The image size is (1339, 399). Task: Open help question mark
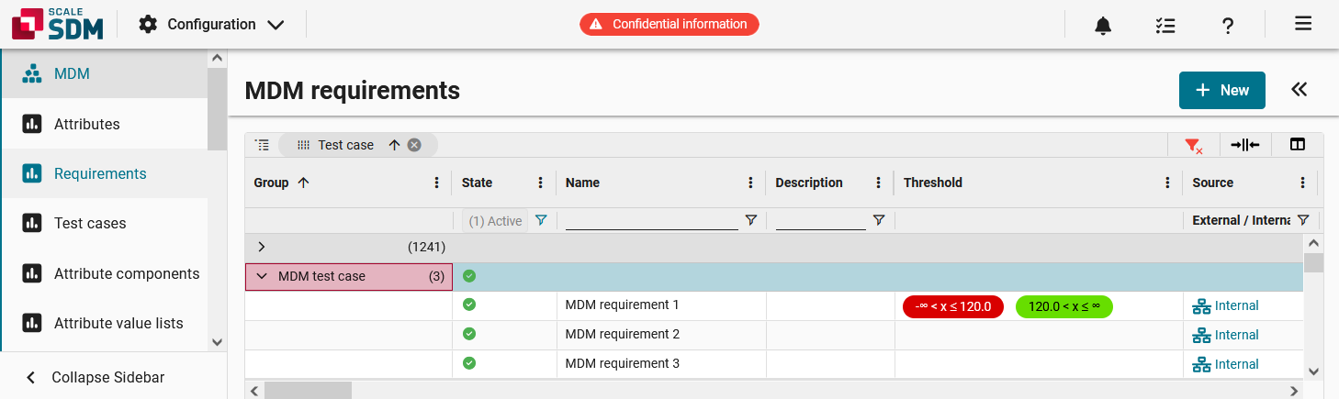coord(1228,26)
